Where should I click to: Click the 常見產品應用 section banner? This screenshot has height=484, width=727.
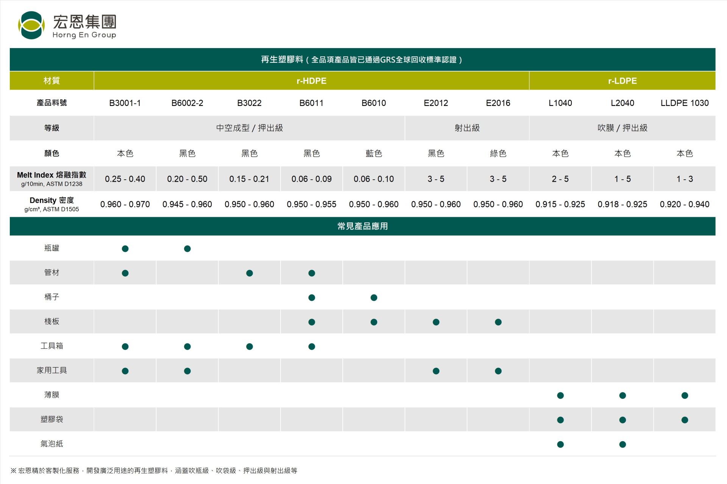[x=362, y=226]
